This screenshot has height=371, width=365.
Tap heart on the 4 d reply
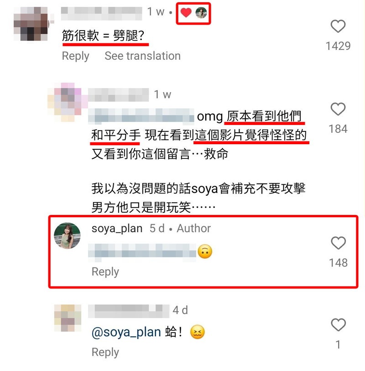[338, 324]
